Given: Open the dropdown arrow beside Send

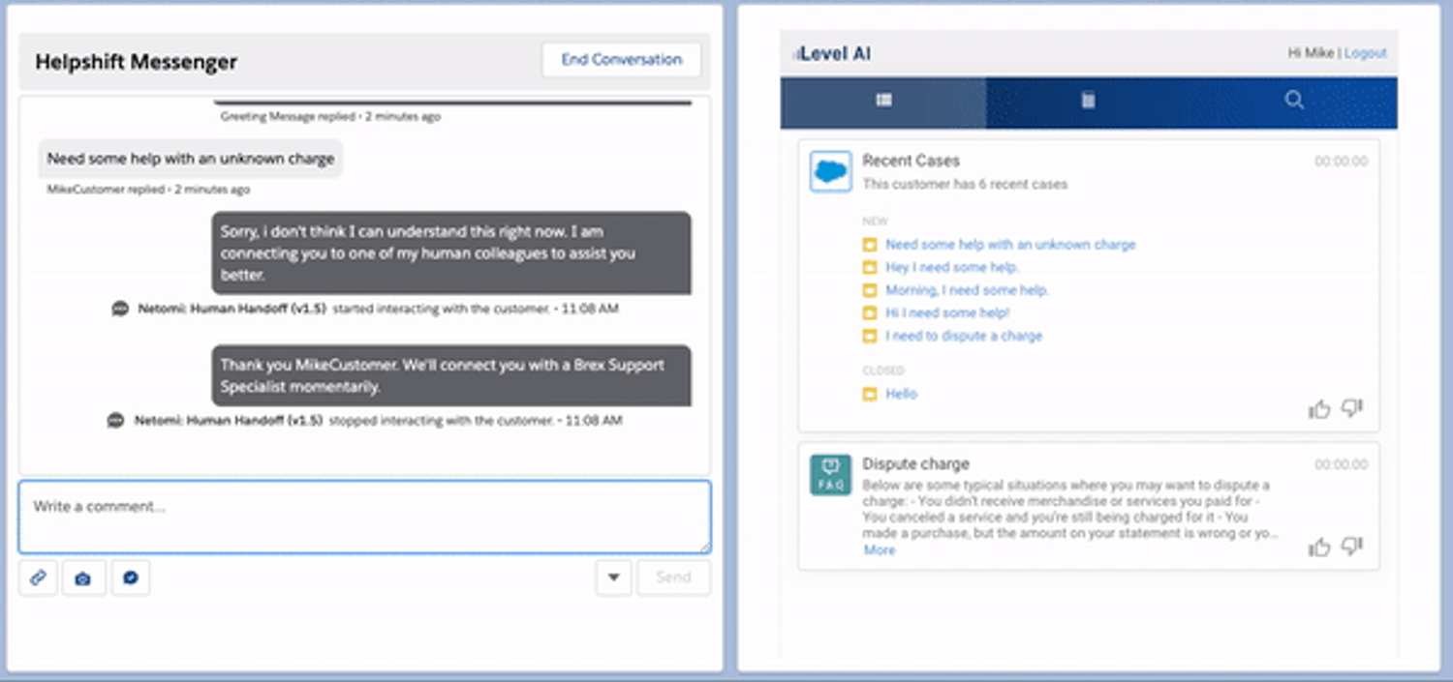Looking at the screenshot, I should click(x=613, y=578).
